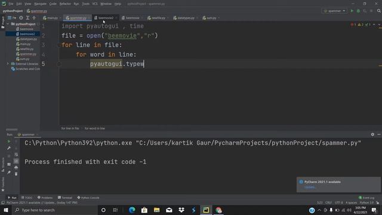This screenshot has height=215, width=382.
Task: Collapse the pythonProject tree node
Action: pyautogui.click(x=8, y=24)
